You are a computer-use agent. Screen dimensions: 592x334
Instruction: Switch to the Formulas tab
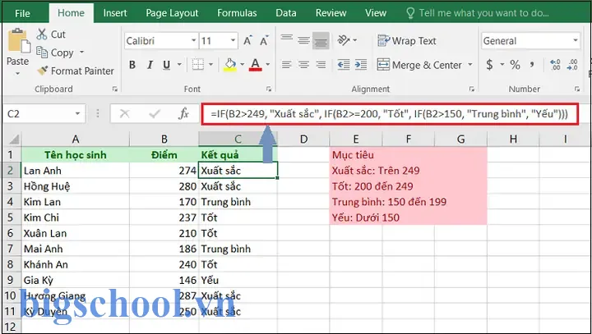point(237,13)
